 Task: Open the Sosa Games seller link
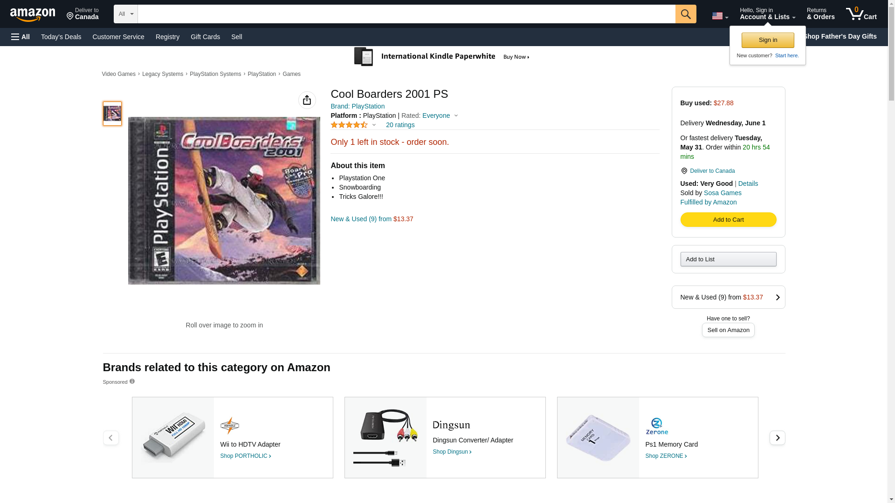click(723, 193)
